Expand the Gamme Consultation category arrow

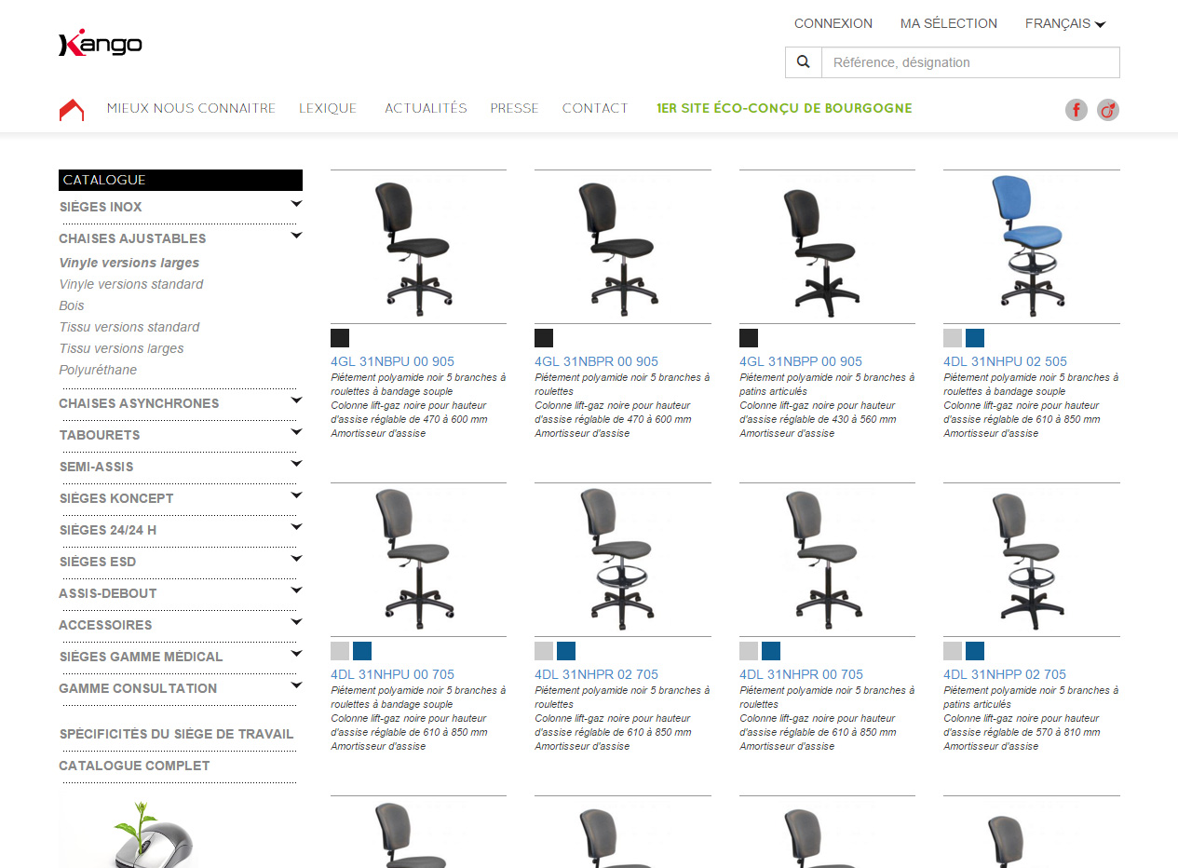click(296, 685)
